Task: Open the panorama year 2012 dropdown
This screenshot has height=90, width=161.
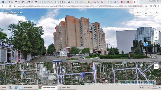Action: pyautogui.click(x=138, y=13)
